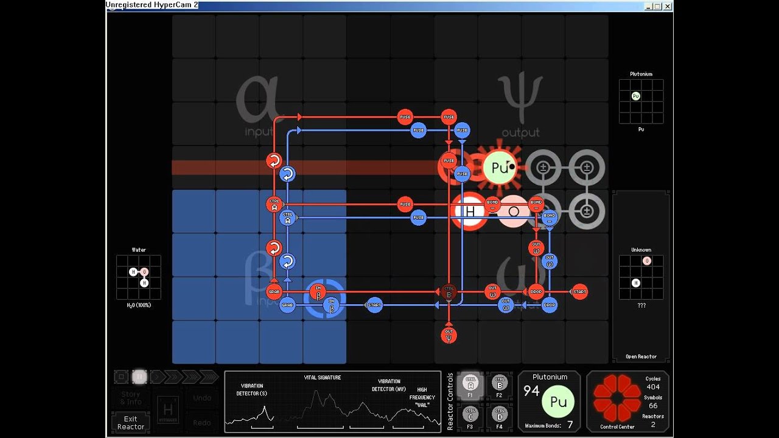Click the Water input molecule preview grid
779x438 pixels.
click(x=139, y=277)
